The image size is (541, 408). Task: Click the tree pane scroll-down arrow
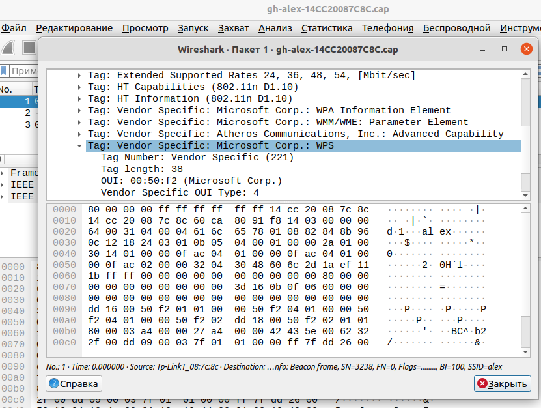(526, 195)
